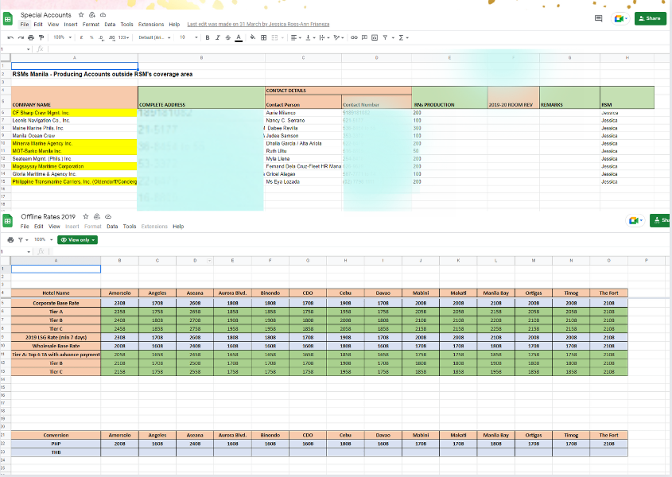Image resolution: width=672 pixels, height=477 pixels.
Task: View Special Accounts cloud save status
Action: [x=103, y=14]
